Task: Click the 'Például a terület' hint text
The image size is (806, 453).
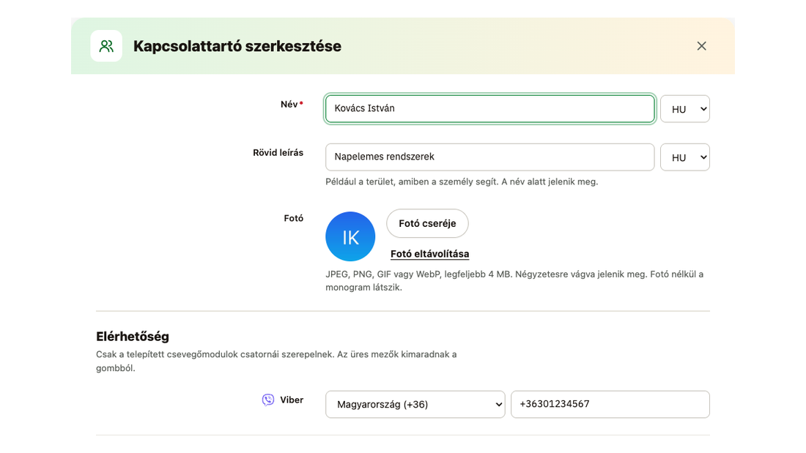Action: tap(462, 181)
